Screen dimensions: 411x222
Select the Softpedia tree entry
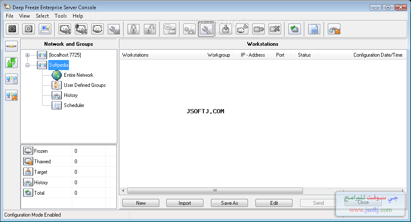59,65
